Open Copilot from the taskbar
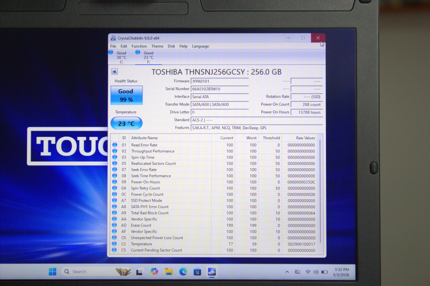The image size is (430, 286). pyautogui.click(x=154, y=272)
